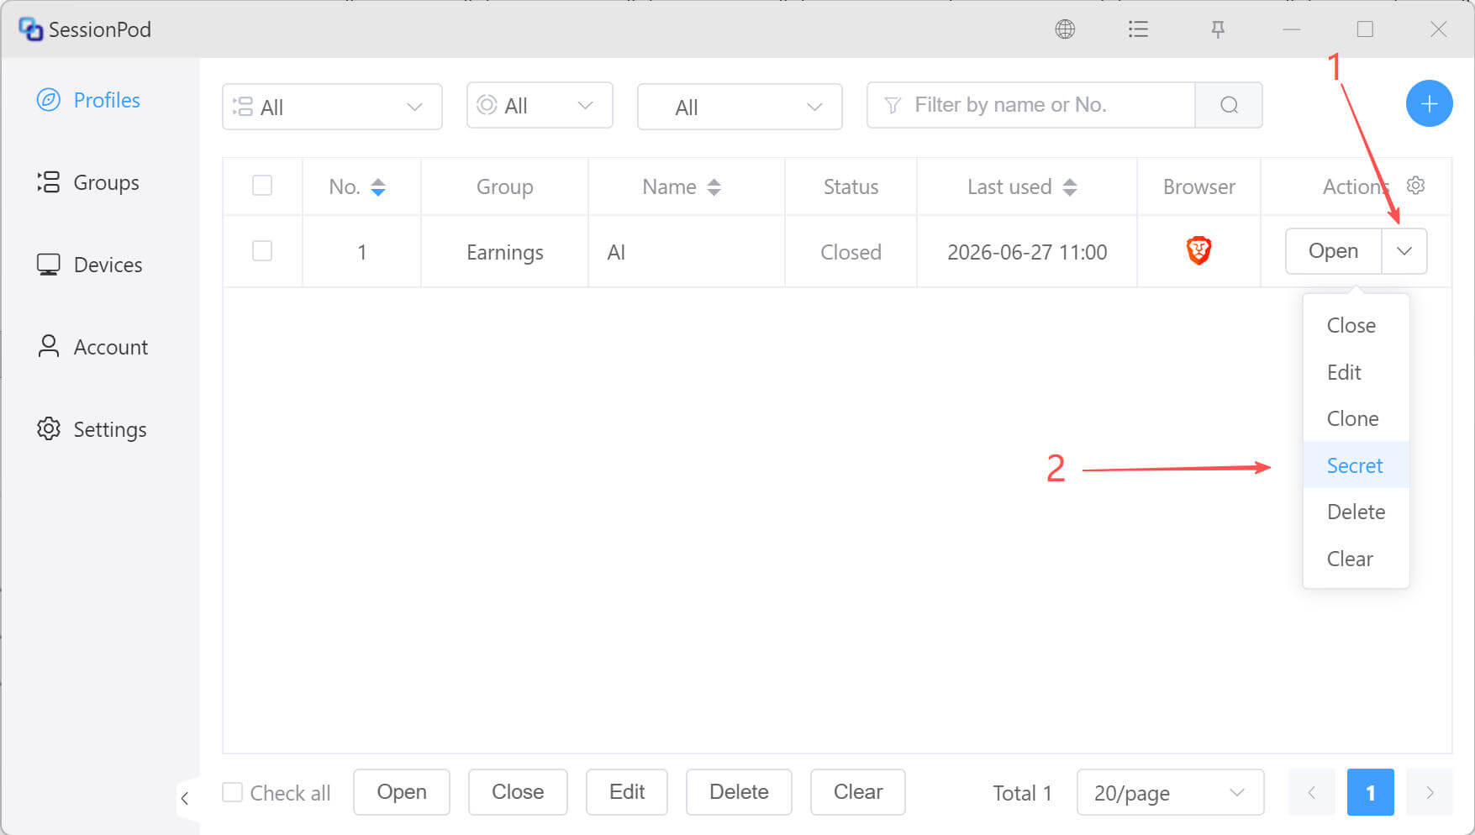Click the bottom bar Delete button
Screen dimensions: 1475x835
click(x=739, y=792)
